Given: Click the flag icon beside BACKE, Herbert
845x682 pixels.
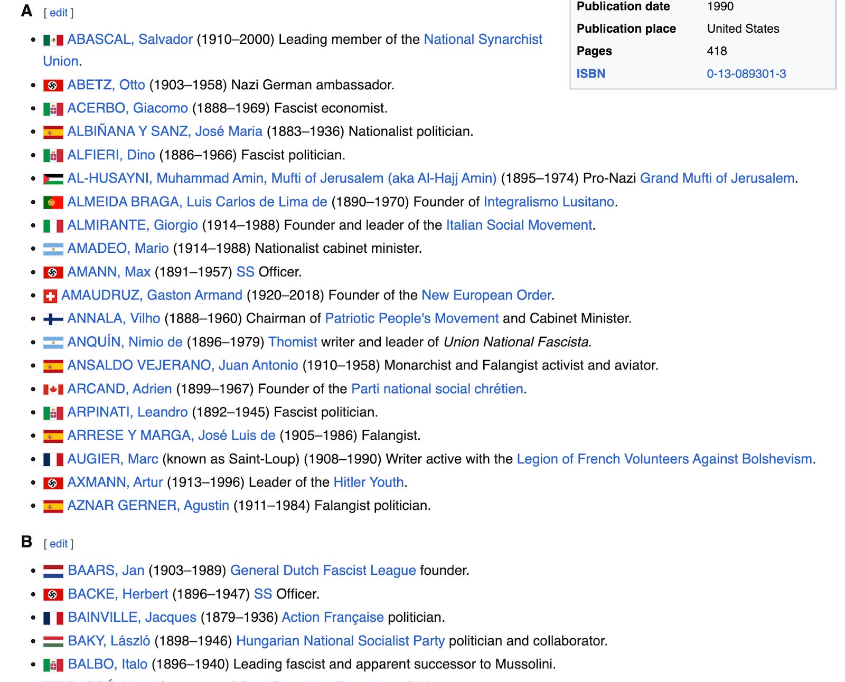Looking at the screenshot, I should tap(53, 595).
